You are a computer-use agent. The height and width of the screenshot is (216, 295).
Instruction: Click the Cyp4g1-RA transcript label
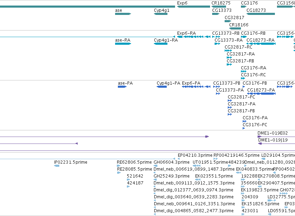(166, 40)
